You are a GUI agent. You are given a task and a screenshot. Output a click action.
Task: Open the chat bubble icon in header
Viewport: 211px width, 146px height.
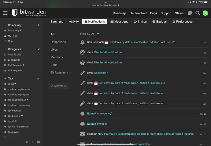190,13
